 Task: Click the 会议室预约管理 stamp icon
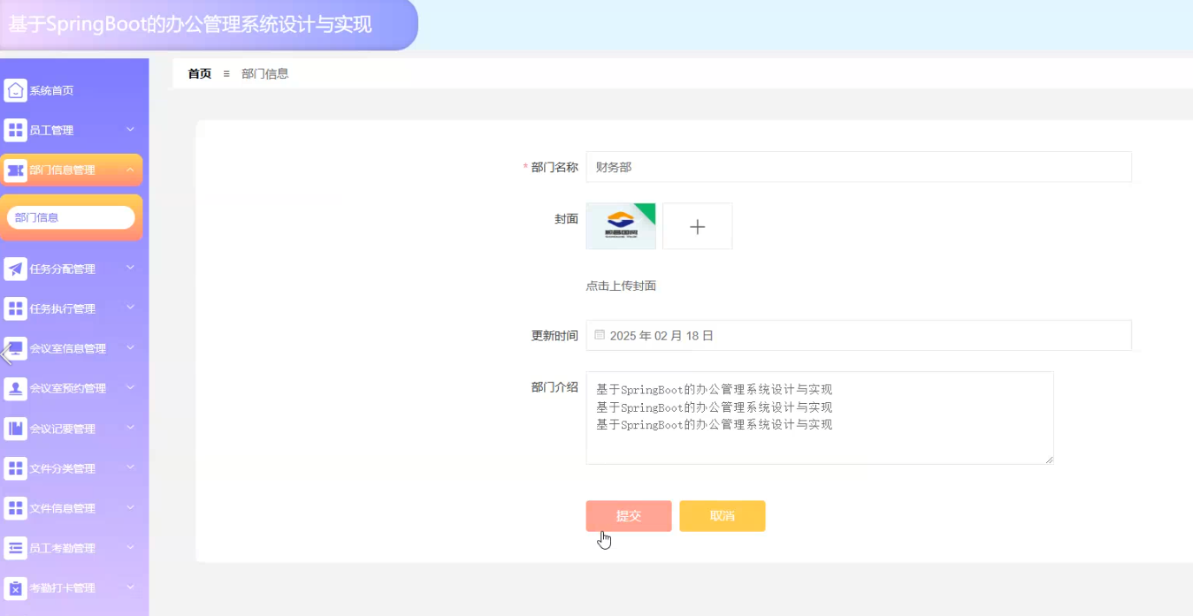[x=15, y=389]
